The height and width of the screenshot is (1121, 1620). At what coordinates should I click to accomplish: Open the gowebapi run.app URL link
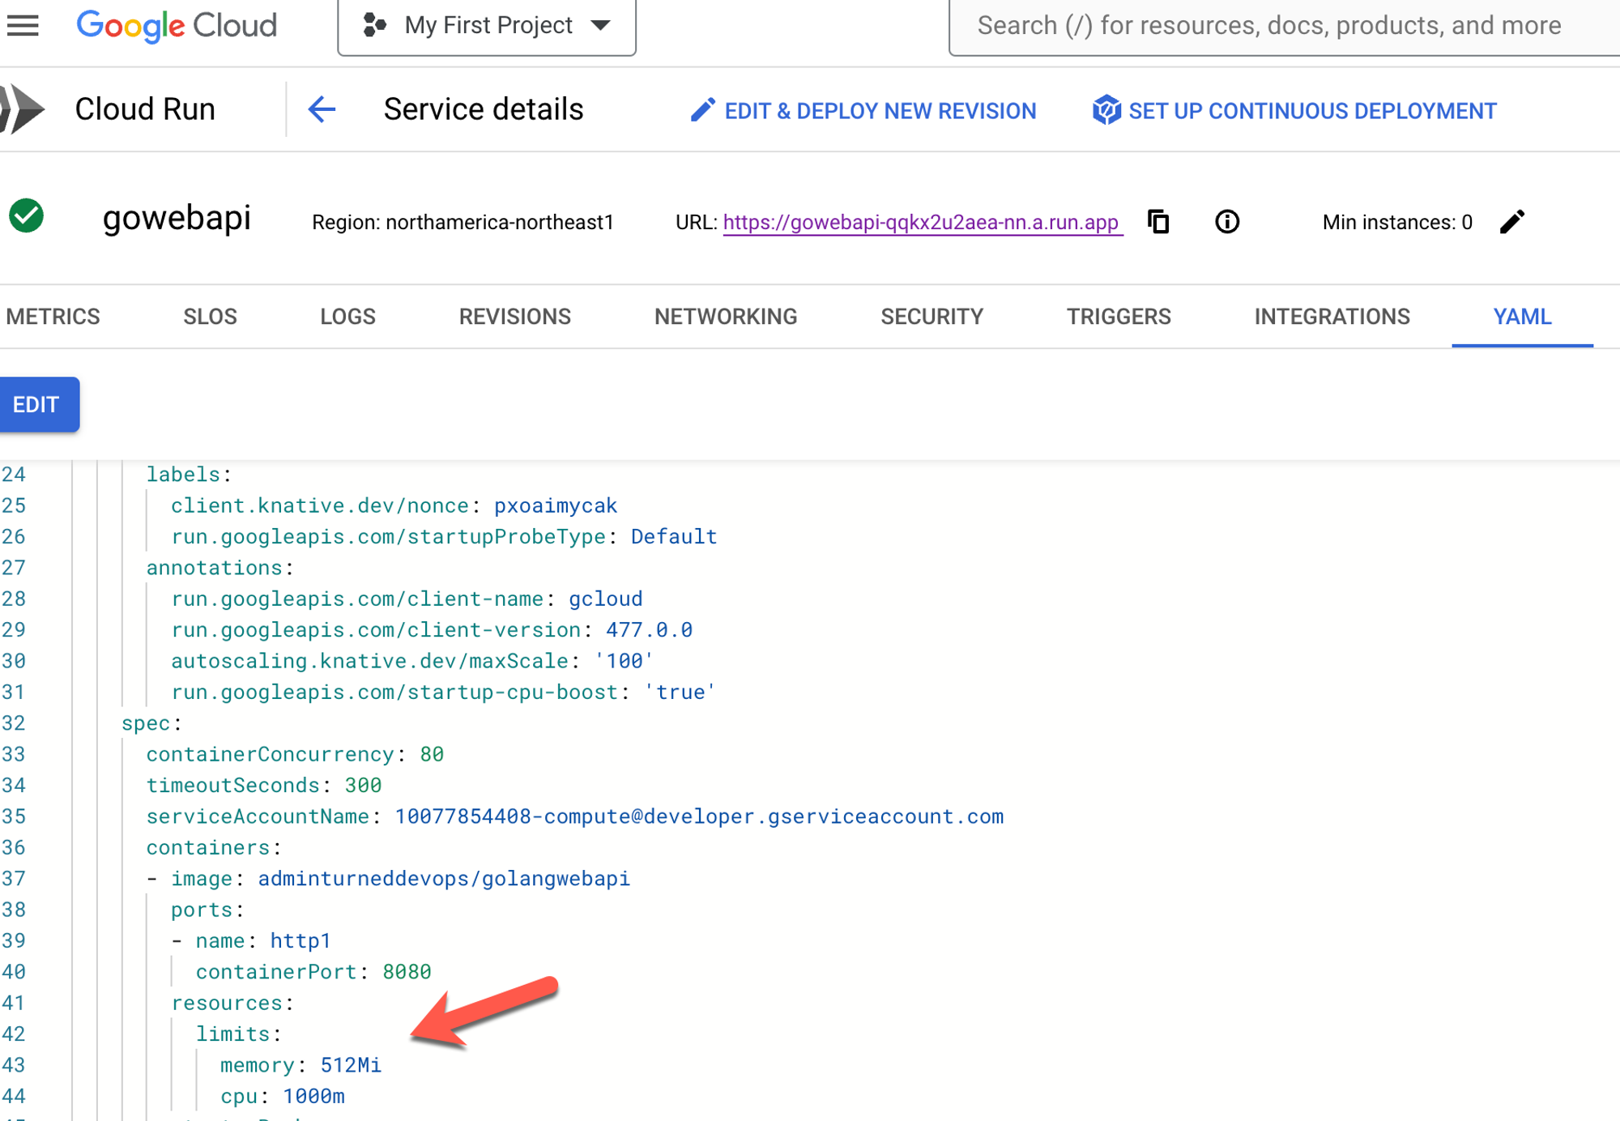pyautogui.click(x=921, y=223)
